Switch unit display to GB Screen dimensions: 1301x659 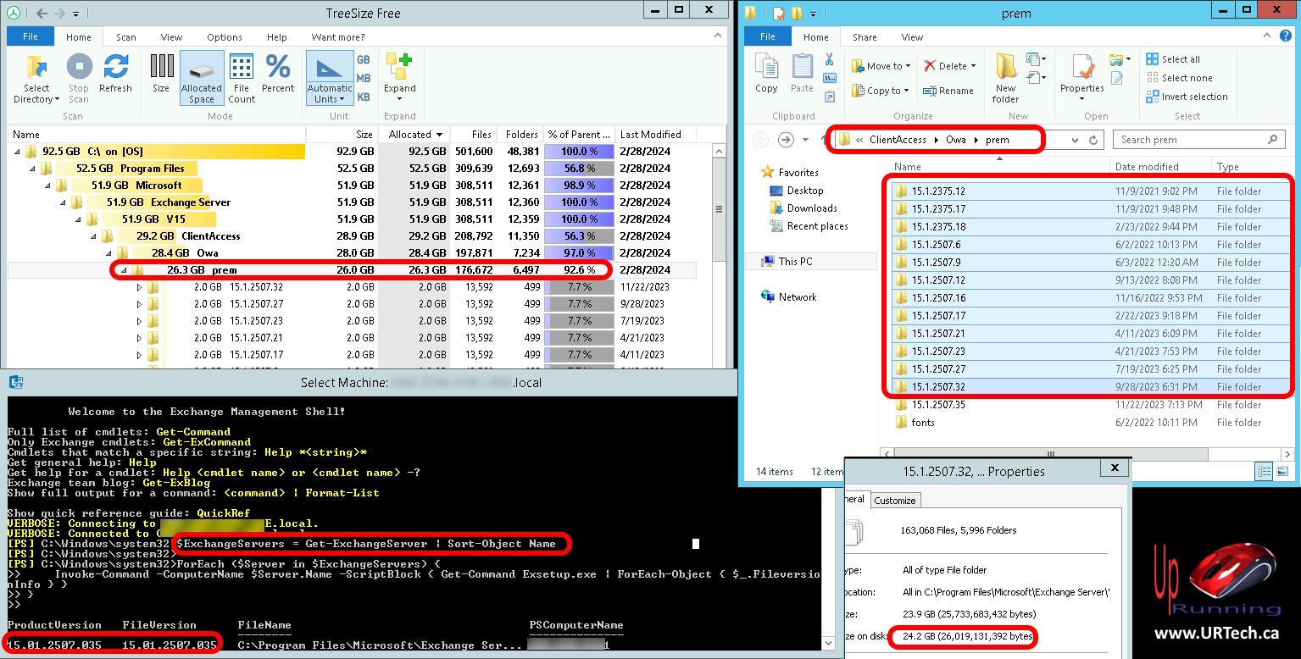pyautogui.click(x=364, y=60)
